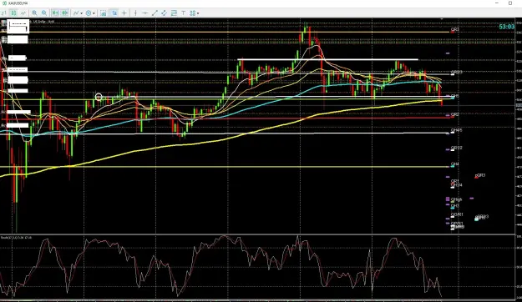Screen dimensions: 522x302
Task: Select the horizontal line drawing tool
Action: (145, 13)
